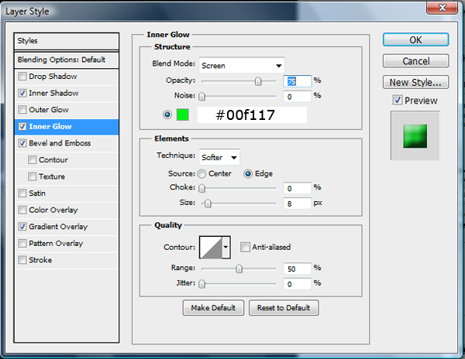The image size is (465, 359).
Task: Click the Cancel button
Action: tap(415, 61)
